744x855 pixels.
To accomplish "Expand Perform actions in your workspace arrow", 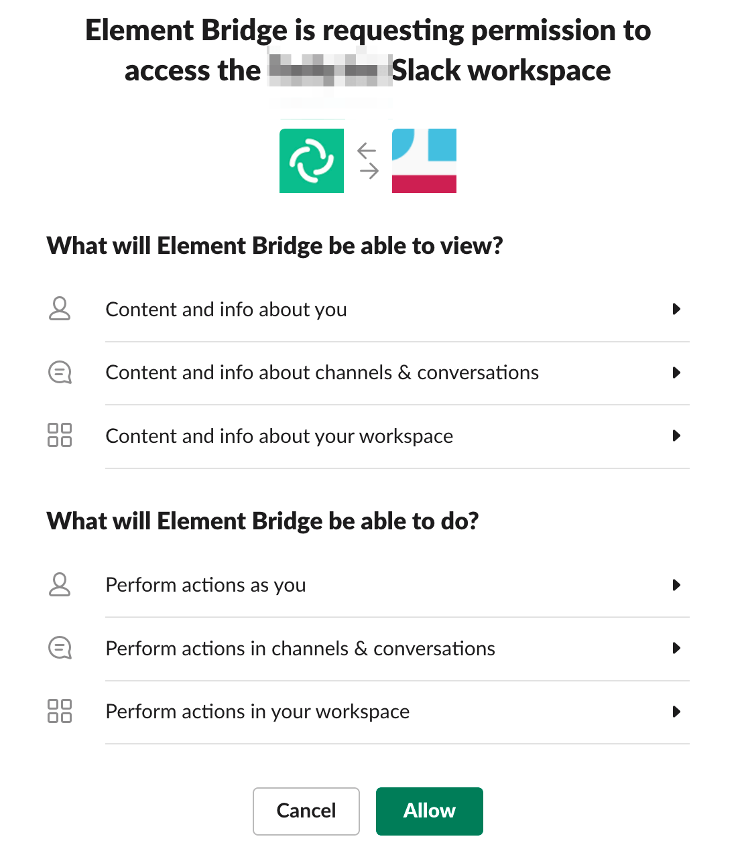I will click(x=676, y=712).
